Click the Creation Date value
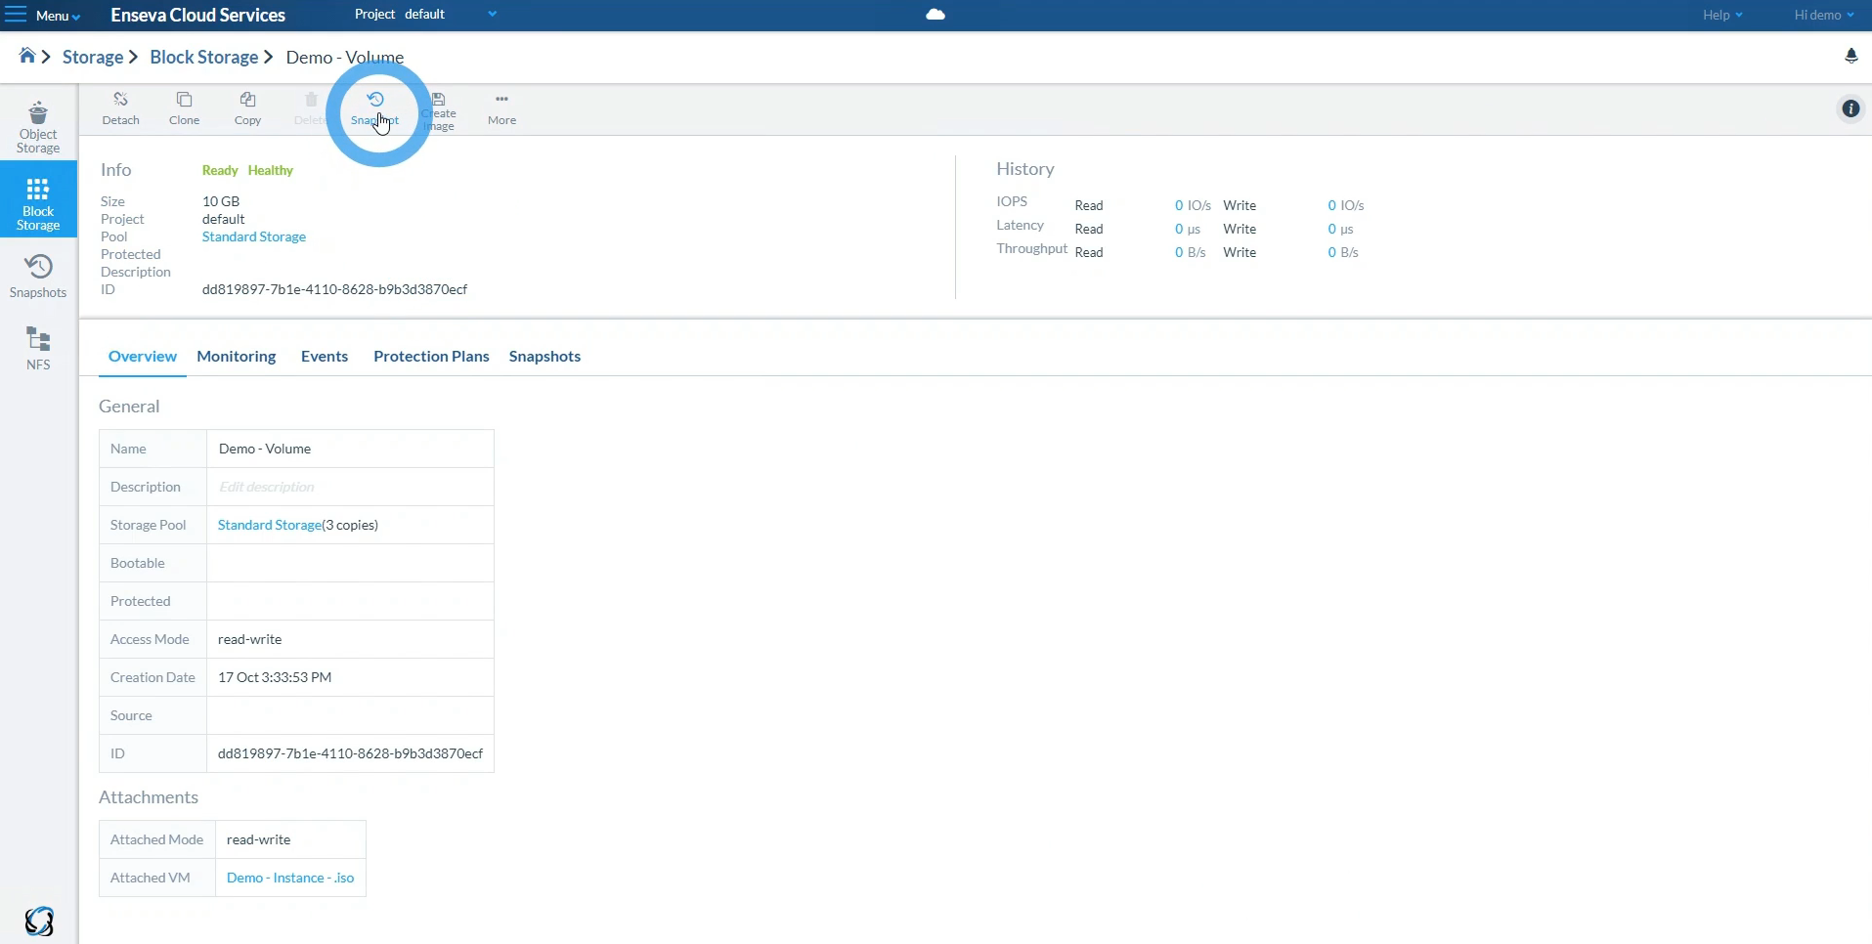Viewport: 1872px width, 944px height. [x=275, y=677]
